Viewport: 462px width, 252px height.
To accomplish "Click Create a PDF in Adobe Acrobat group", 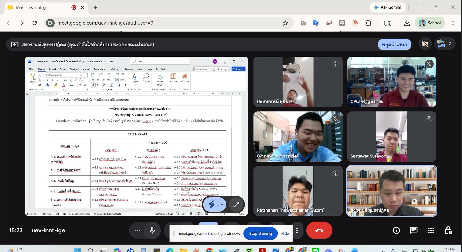I will [159, 80].
